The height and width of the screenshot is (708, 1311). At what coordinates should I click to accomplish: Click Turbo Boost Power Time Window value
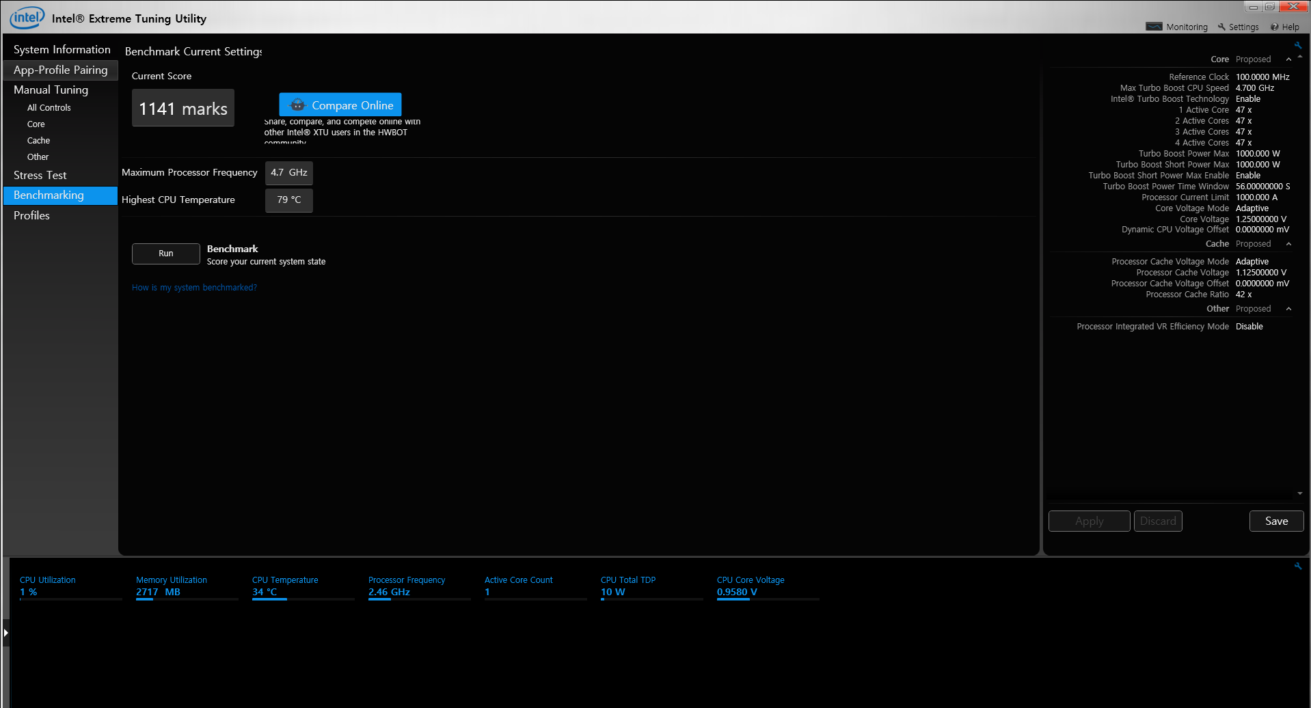[1263, 187]
